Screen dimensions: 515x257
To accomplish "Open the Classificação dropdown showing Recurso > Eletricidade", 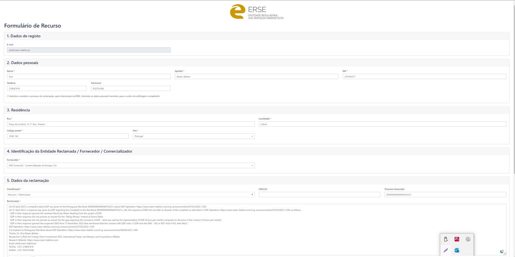I will 131,195.
